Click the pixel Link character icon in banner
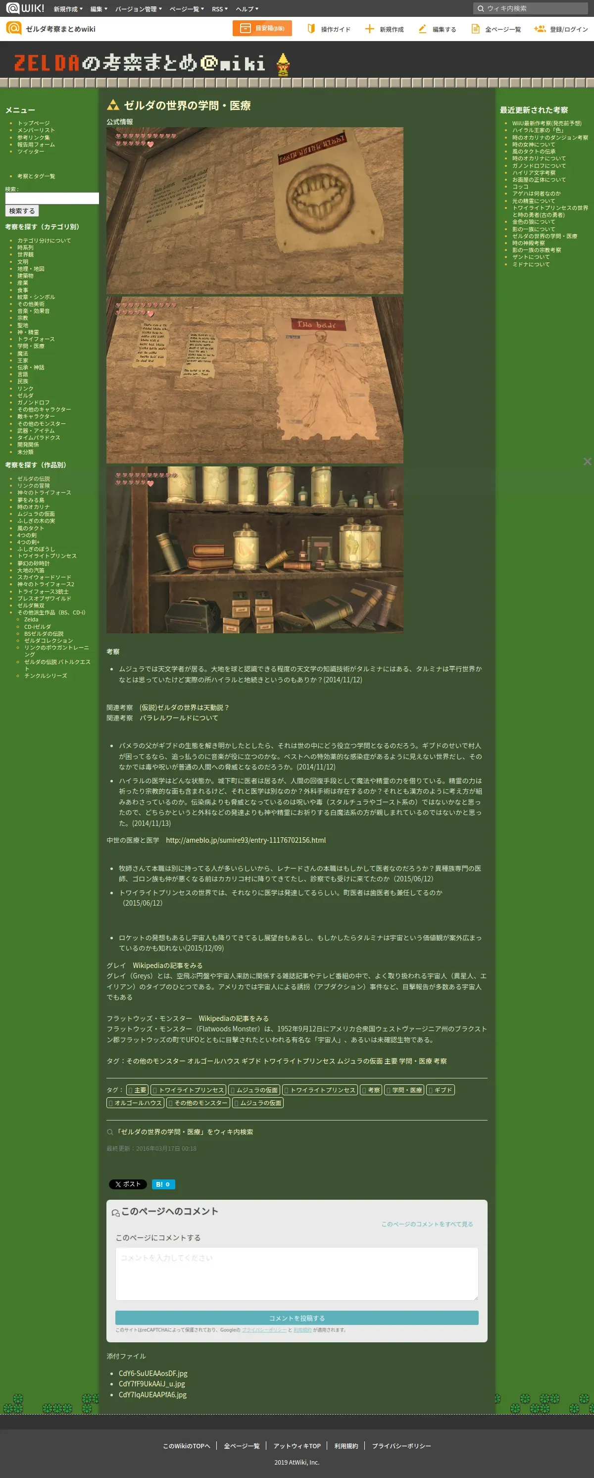 pos(283,64)
